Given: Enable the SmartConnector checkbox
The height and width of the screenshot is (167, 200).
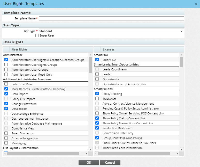Looking at the screenshot, I should pyautogui.click(x=6, y=133).
